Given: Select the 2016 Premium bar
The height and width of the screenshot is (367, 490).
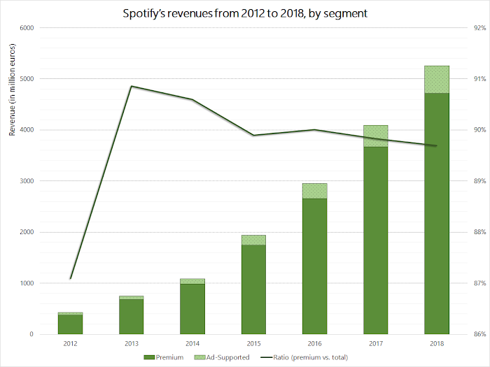Looking at the screenshot, I should click(x=315, y=266).
